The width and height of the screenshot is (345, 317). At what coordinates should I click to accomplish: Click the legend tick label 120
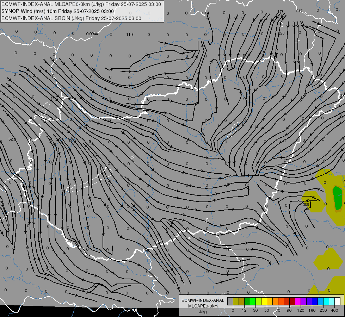click(x=301, y=310)
